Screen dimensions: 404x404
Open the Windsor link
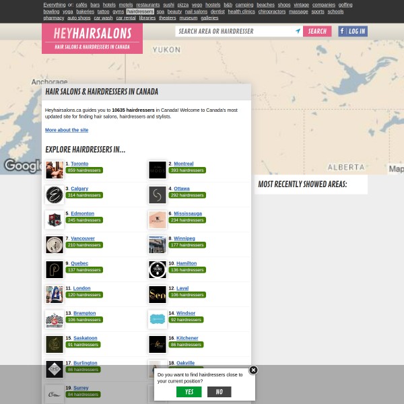[x=186, y=313]
